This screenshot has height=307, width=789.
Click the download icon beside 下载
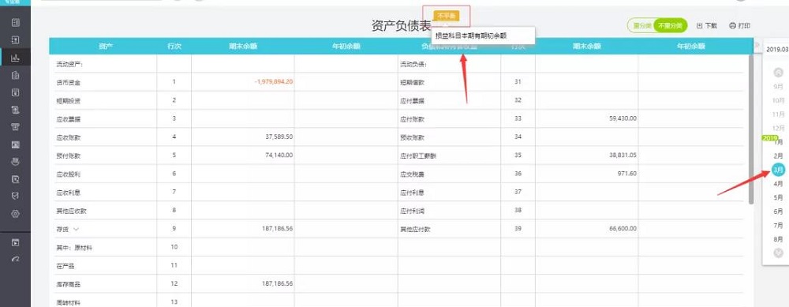(x=699, y=26)
